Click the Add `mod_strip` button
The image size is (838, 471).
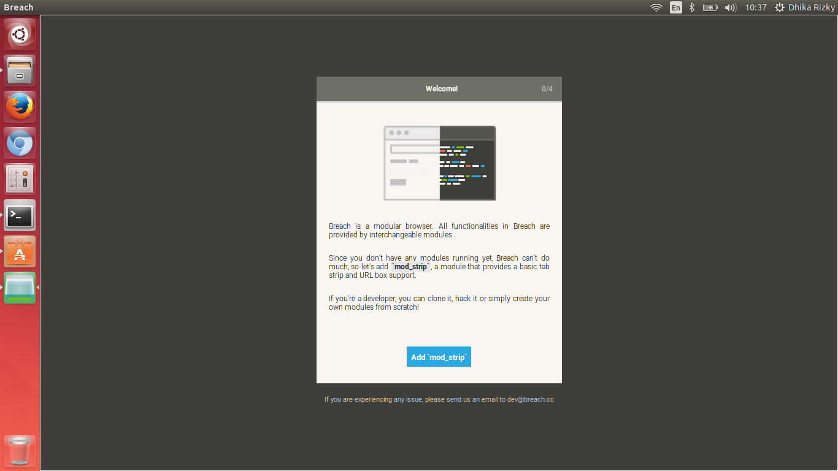coord(439,356)
